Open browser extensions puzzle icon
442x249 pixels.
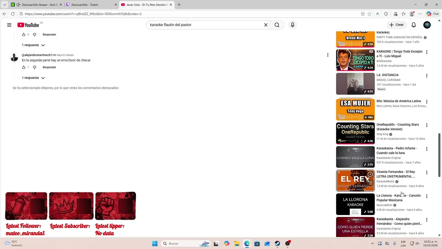pos(386,14)
